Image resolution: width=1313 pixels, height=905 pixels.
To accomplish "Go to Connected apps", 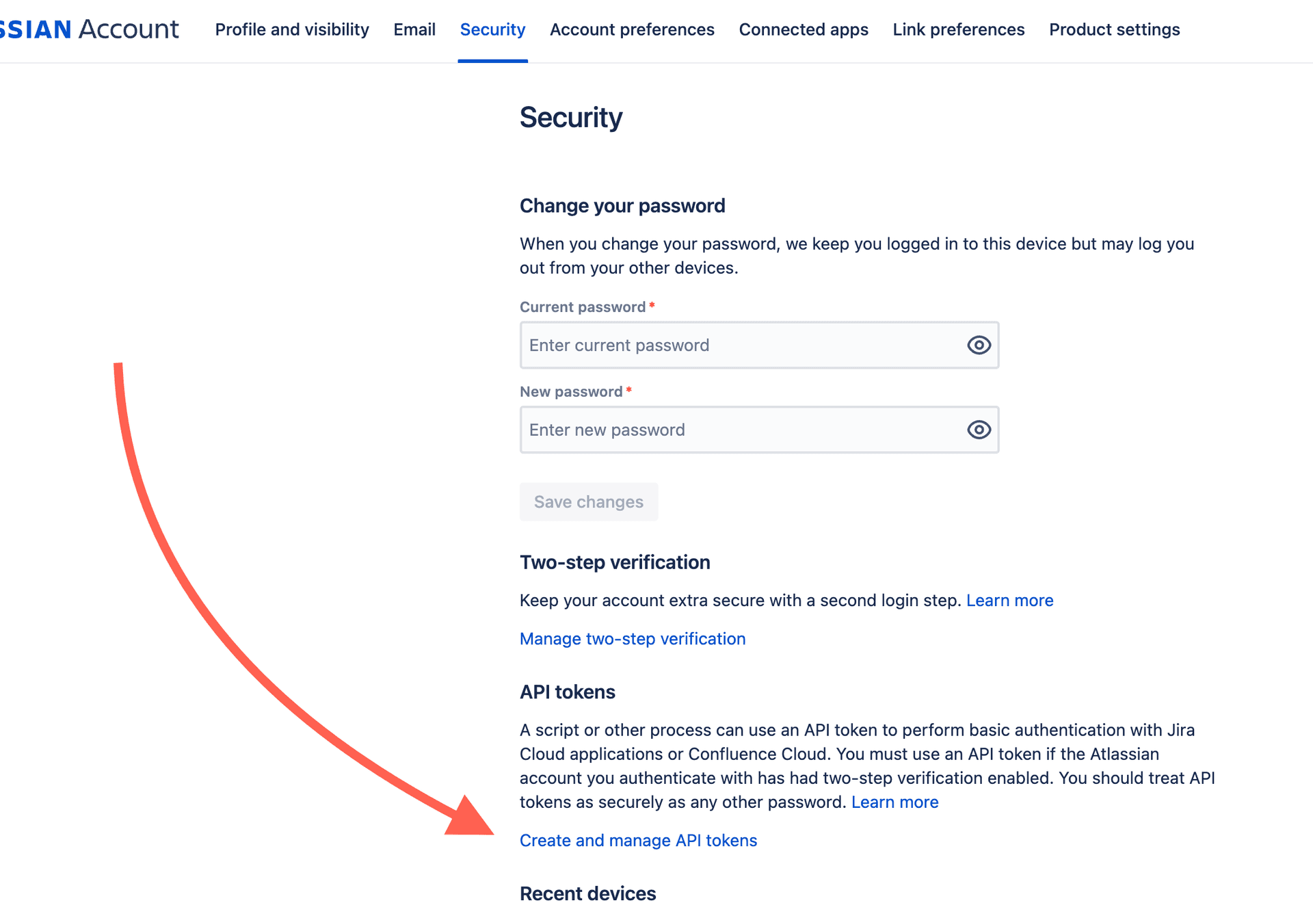I will click(x=804, y=29).
